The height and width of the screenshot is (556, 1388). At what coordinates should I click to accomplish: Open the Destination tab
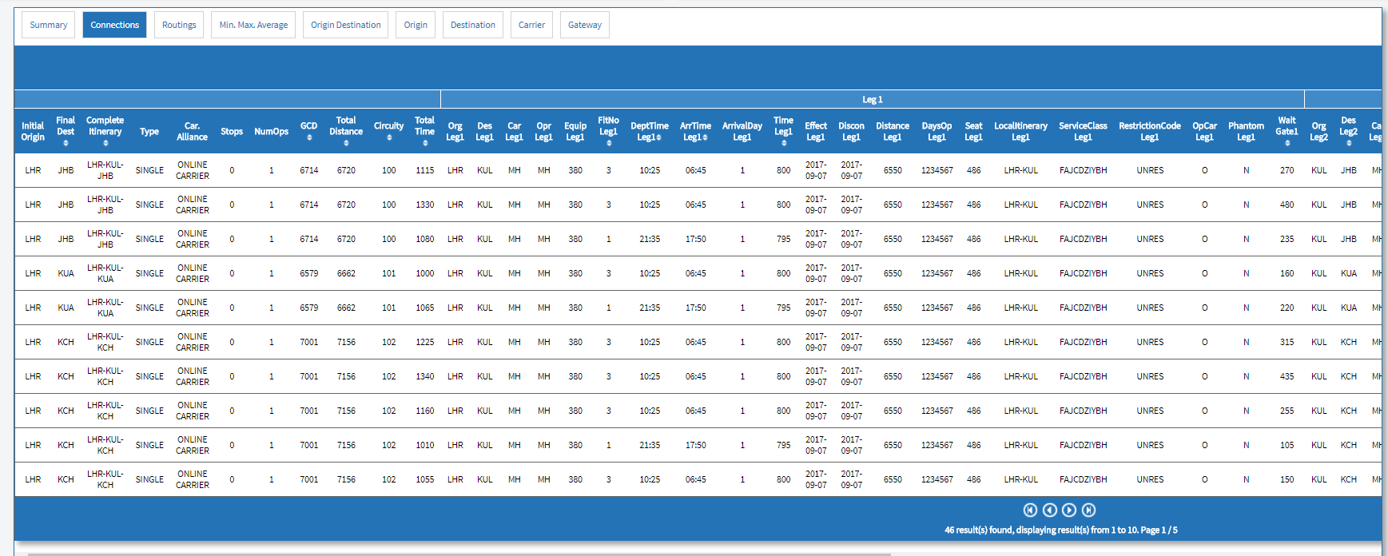tap(473, 25)
